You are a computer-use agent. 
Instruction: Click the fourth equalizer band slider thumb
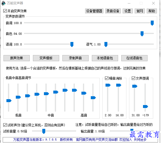pos(37,94)
